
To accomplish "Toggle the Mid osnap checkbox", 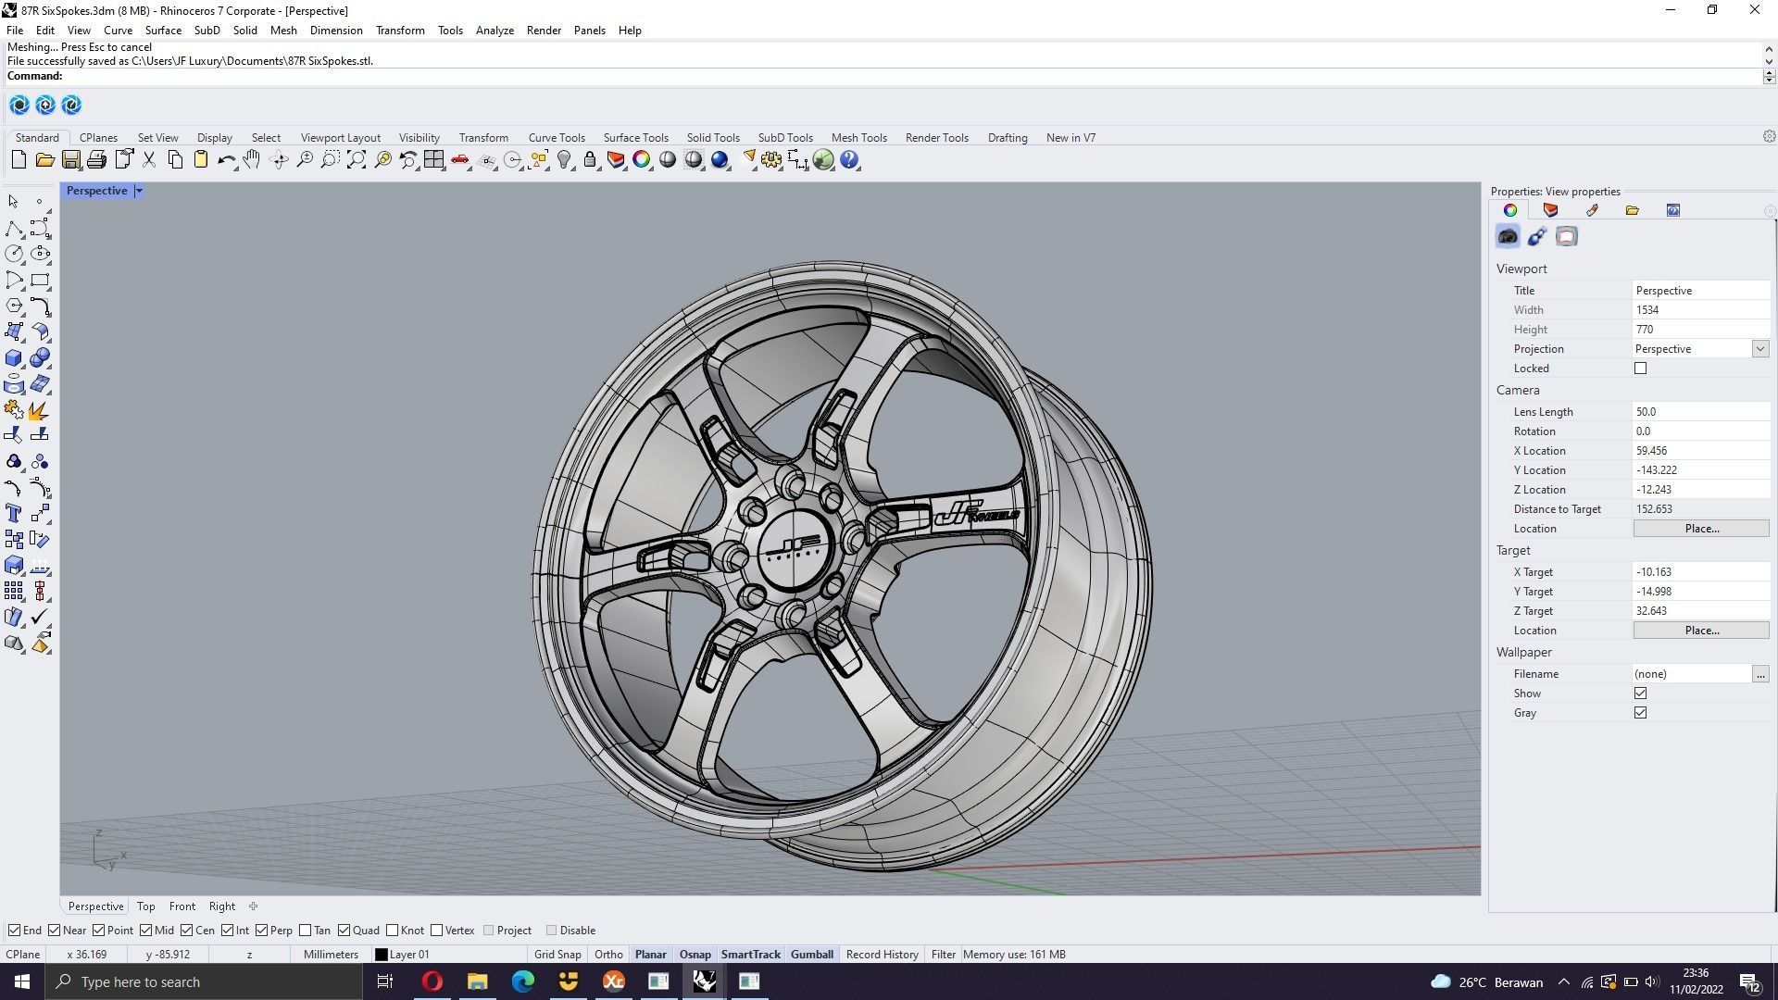I will (x=145, y=931).
